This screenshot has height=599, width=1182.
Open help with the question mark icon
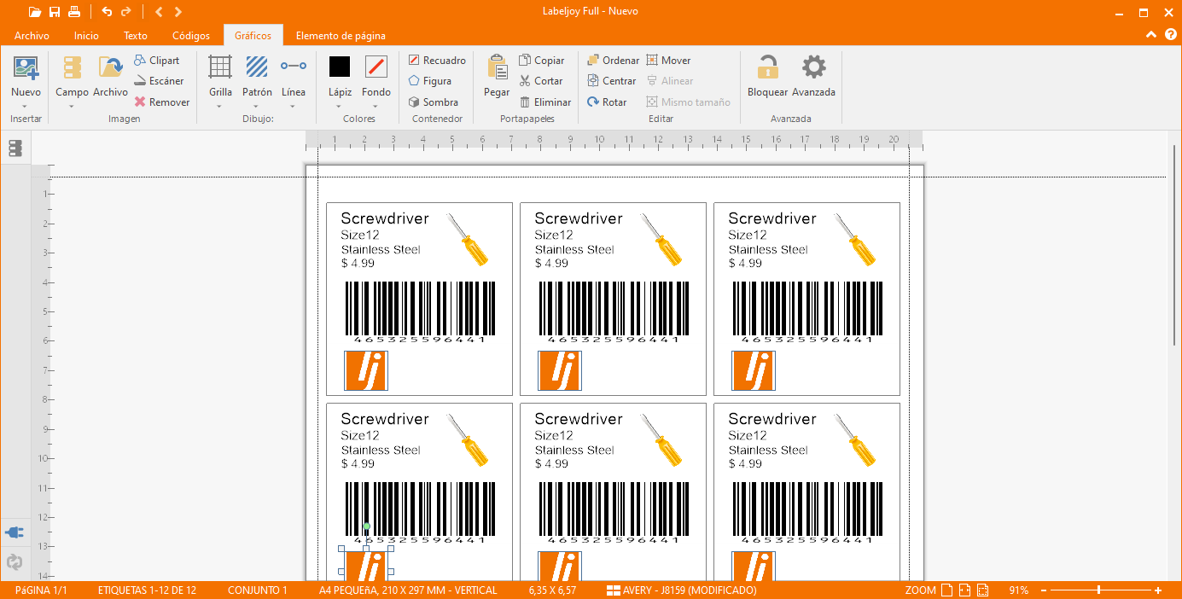pos(1170,35)
